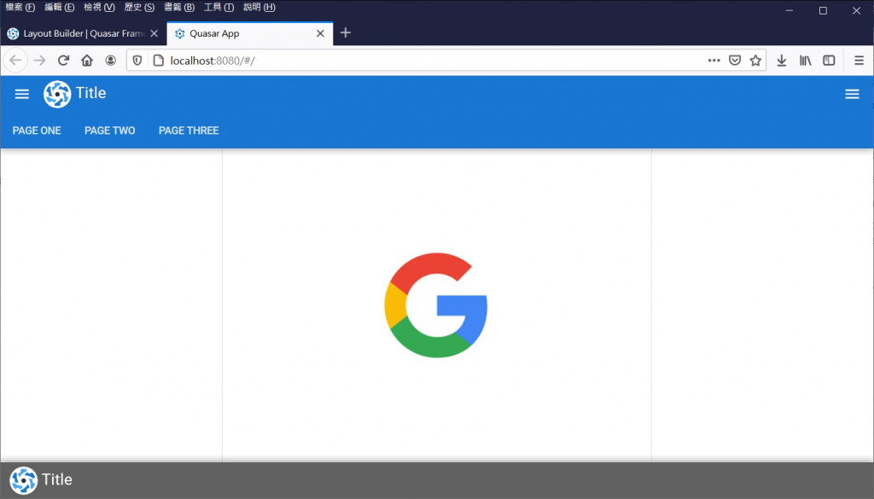Open the Firefox application menu
This screenshot has height=499, width=874.
tap(859, 61)
